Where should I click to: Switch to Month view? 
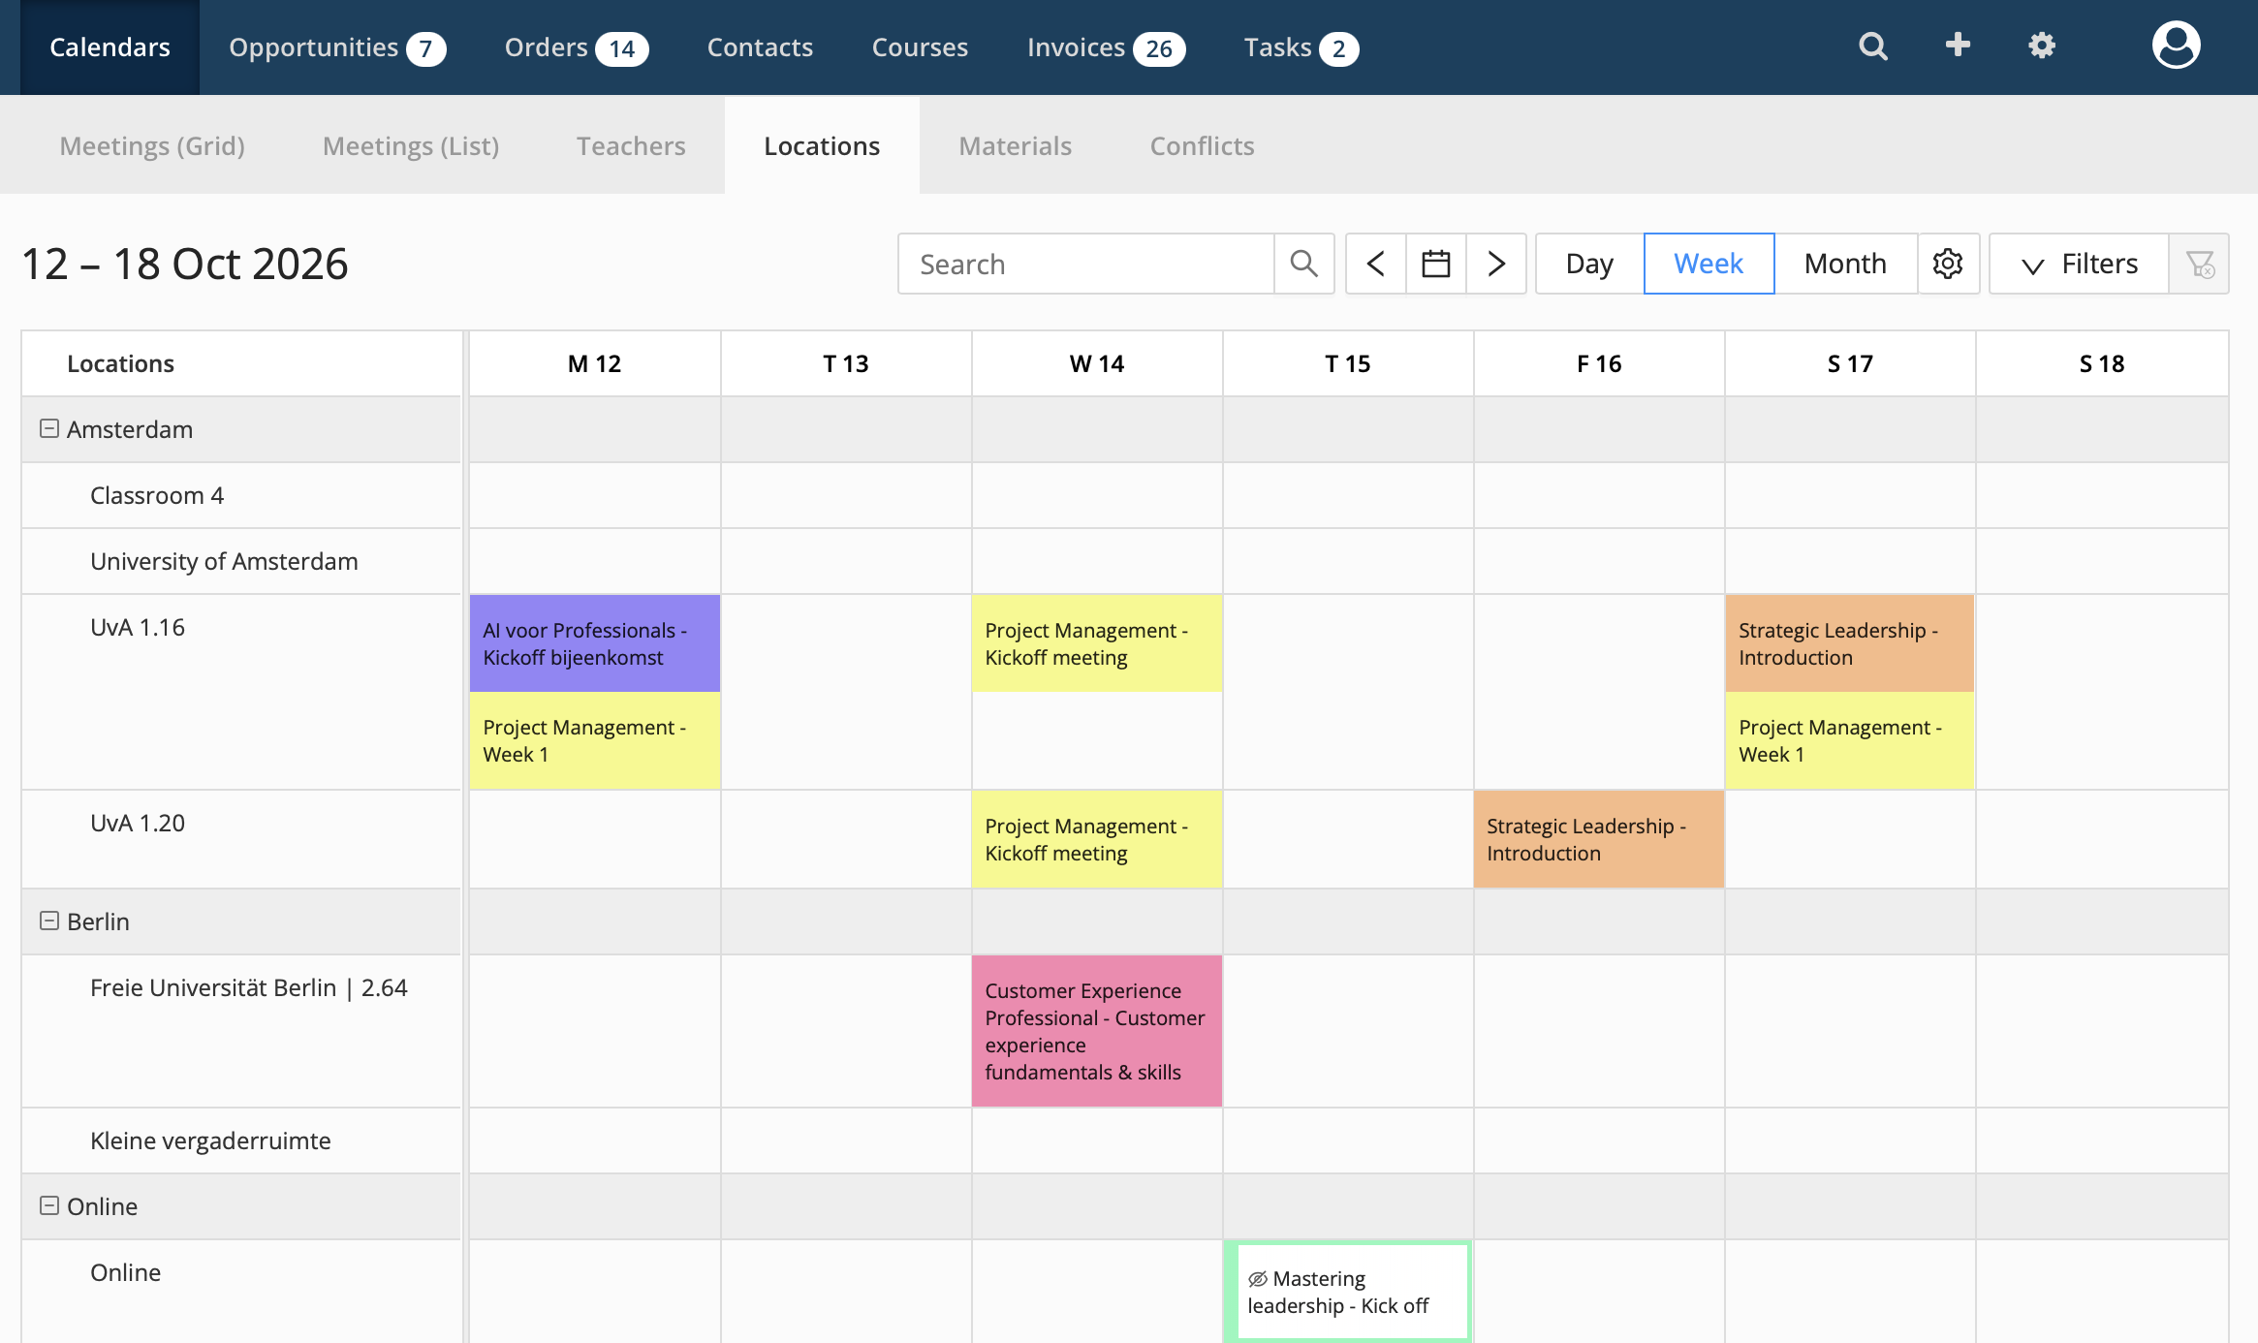[1845, 264]
